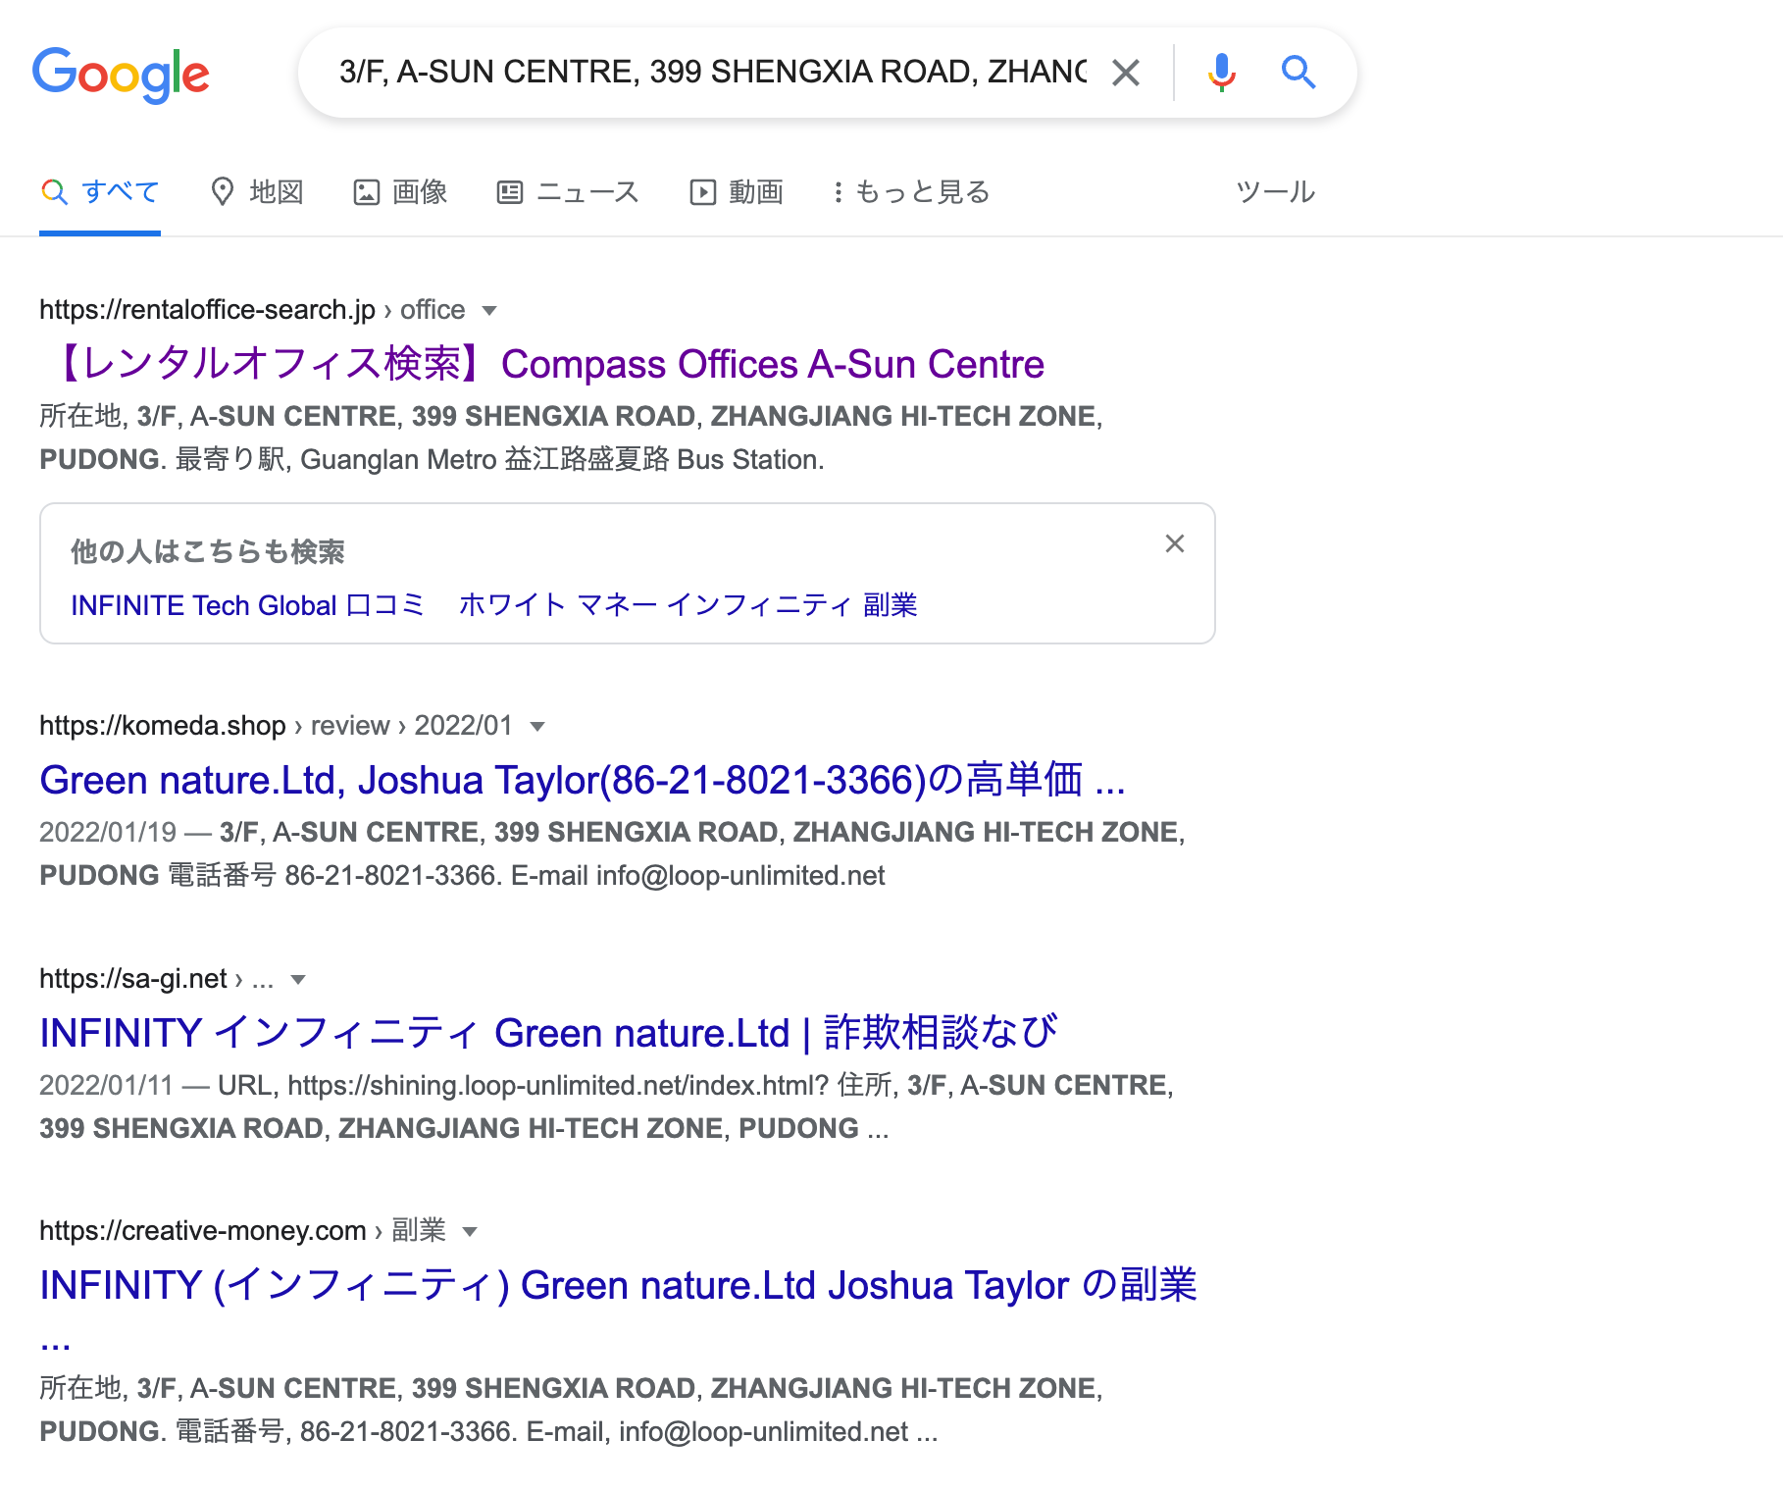The height and width of the screenshot is (1491, 1783).
Task: Click the https://rentaloffice-search.jp URL text
Action: coord(207,310)
